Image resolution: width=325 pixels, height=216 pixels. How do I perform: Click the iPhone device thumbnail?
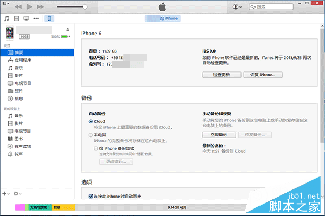[x=10, y=32]
